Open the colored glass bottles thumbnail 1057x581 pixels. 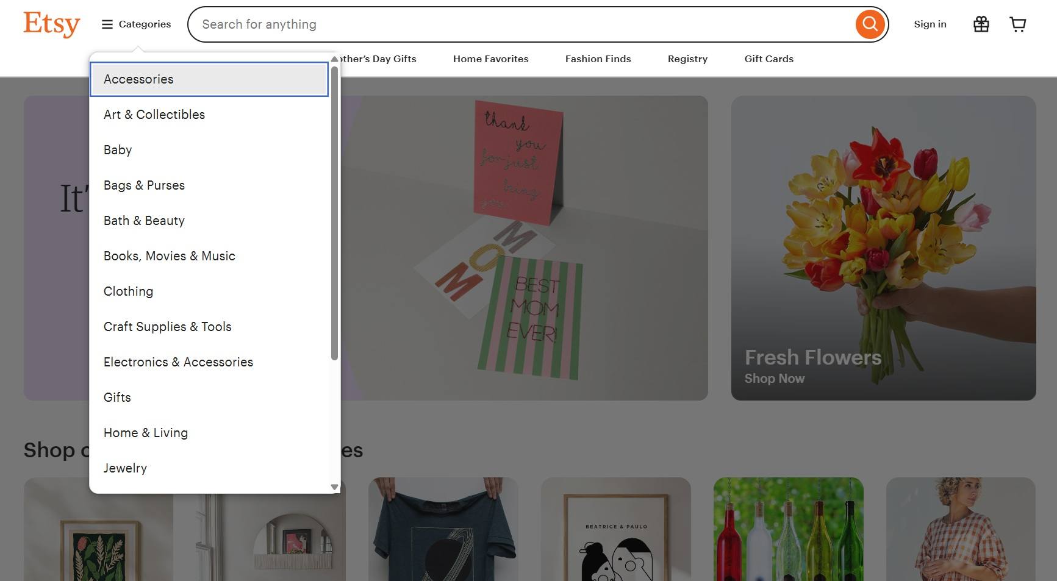789,529
